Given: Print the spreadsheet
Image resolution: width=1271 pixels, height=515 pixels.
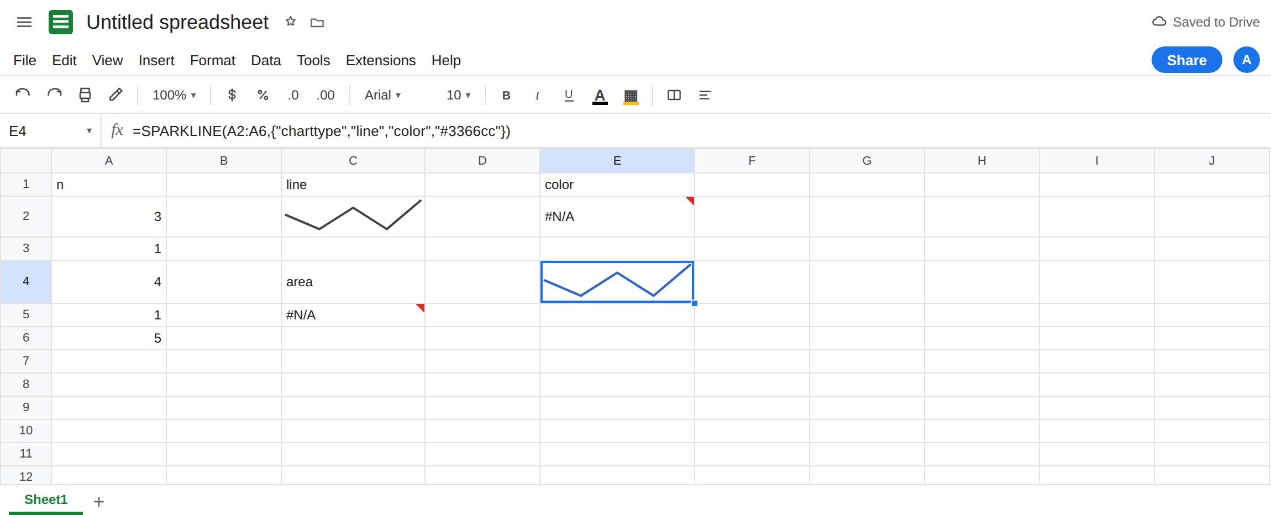Looking at the screenshot, I should click(85, 95).
